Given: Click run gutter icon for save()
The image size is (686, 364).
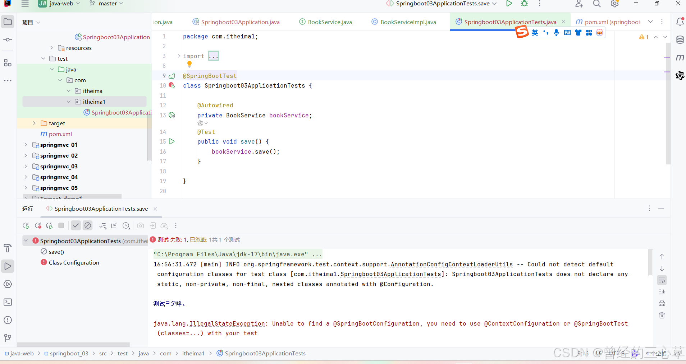Looking at the screenshot, I should pos(172,141).
